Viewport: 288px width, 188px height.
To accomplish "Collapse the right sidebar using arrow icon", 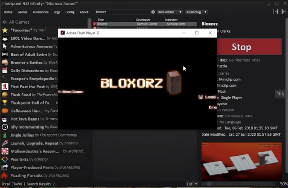I will point(284,11).
